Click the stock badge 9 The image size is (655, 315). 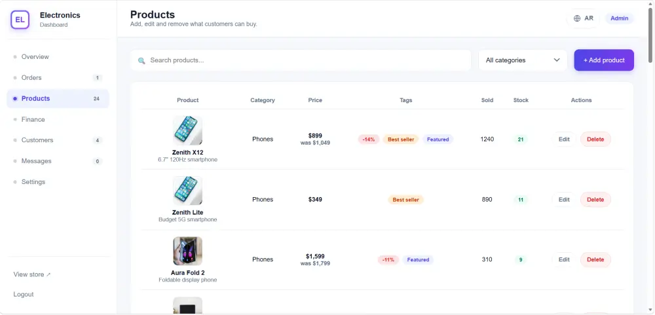pos(521,260)
